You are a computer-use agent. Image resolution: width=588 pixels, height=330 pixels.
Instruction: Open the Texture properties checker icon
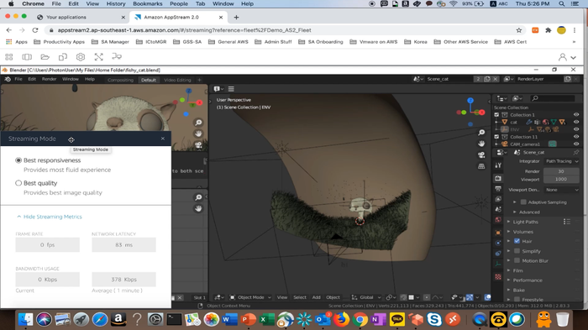point(498,277)
